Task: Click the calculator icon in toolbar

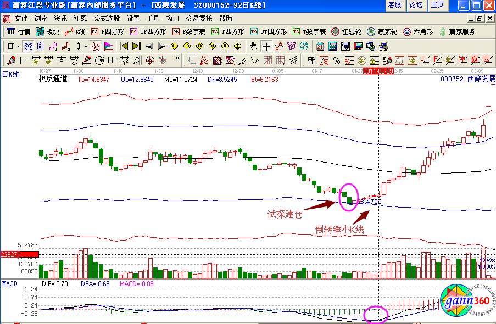Action: pyautogui.click(x=333, y=46)
